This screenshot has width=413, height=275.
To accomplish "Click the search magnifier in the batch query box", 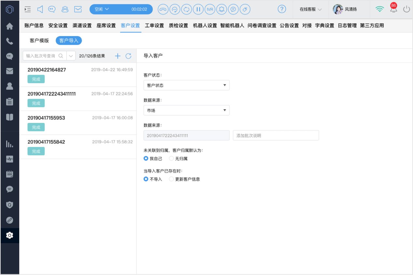I will (x=61, y=56).
